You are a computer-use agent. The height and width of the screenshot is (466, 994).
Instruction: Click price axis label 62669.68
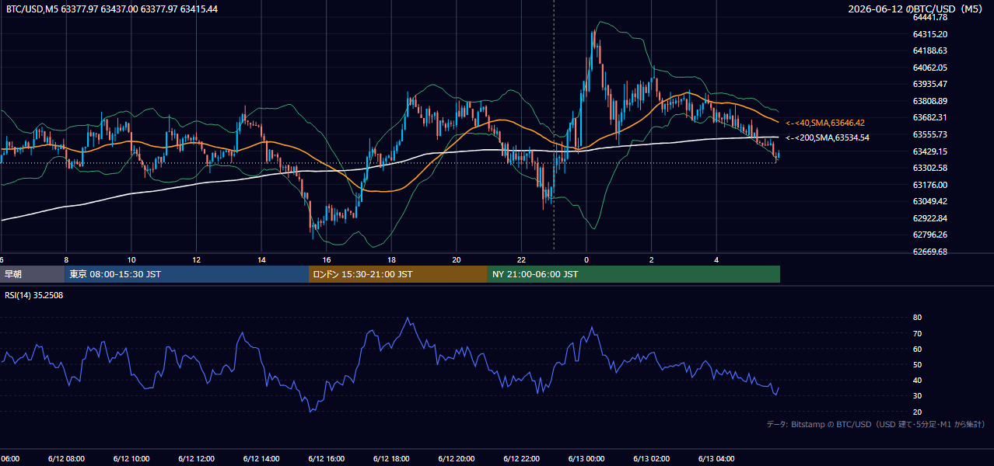[929, 252]
